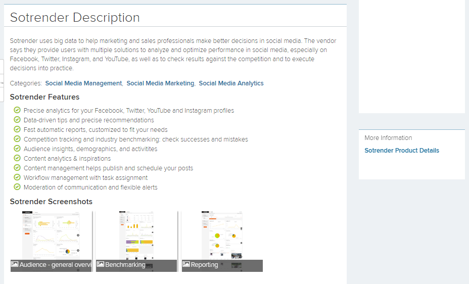Click check icon next to Precise analytics feature

click(17, 110)
